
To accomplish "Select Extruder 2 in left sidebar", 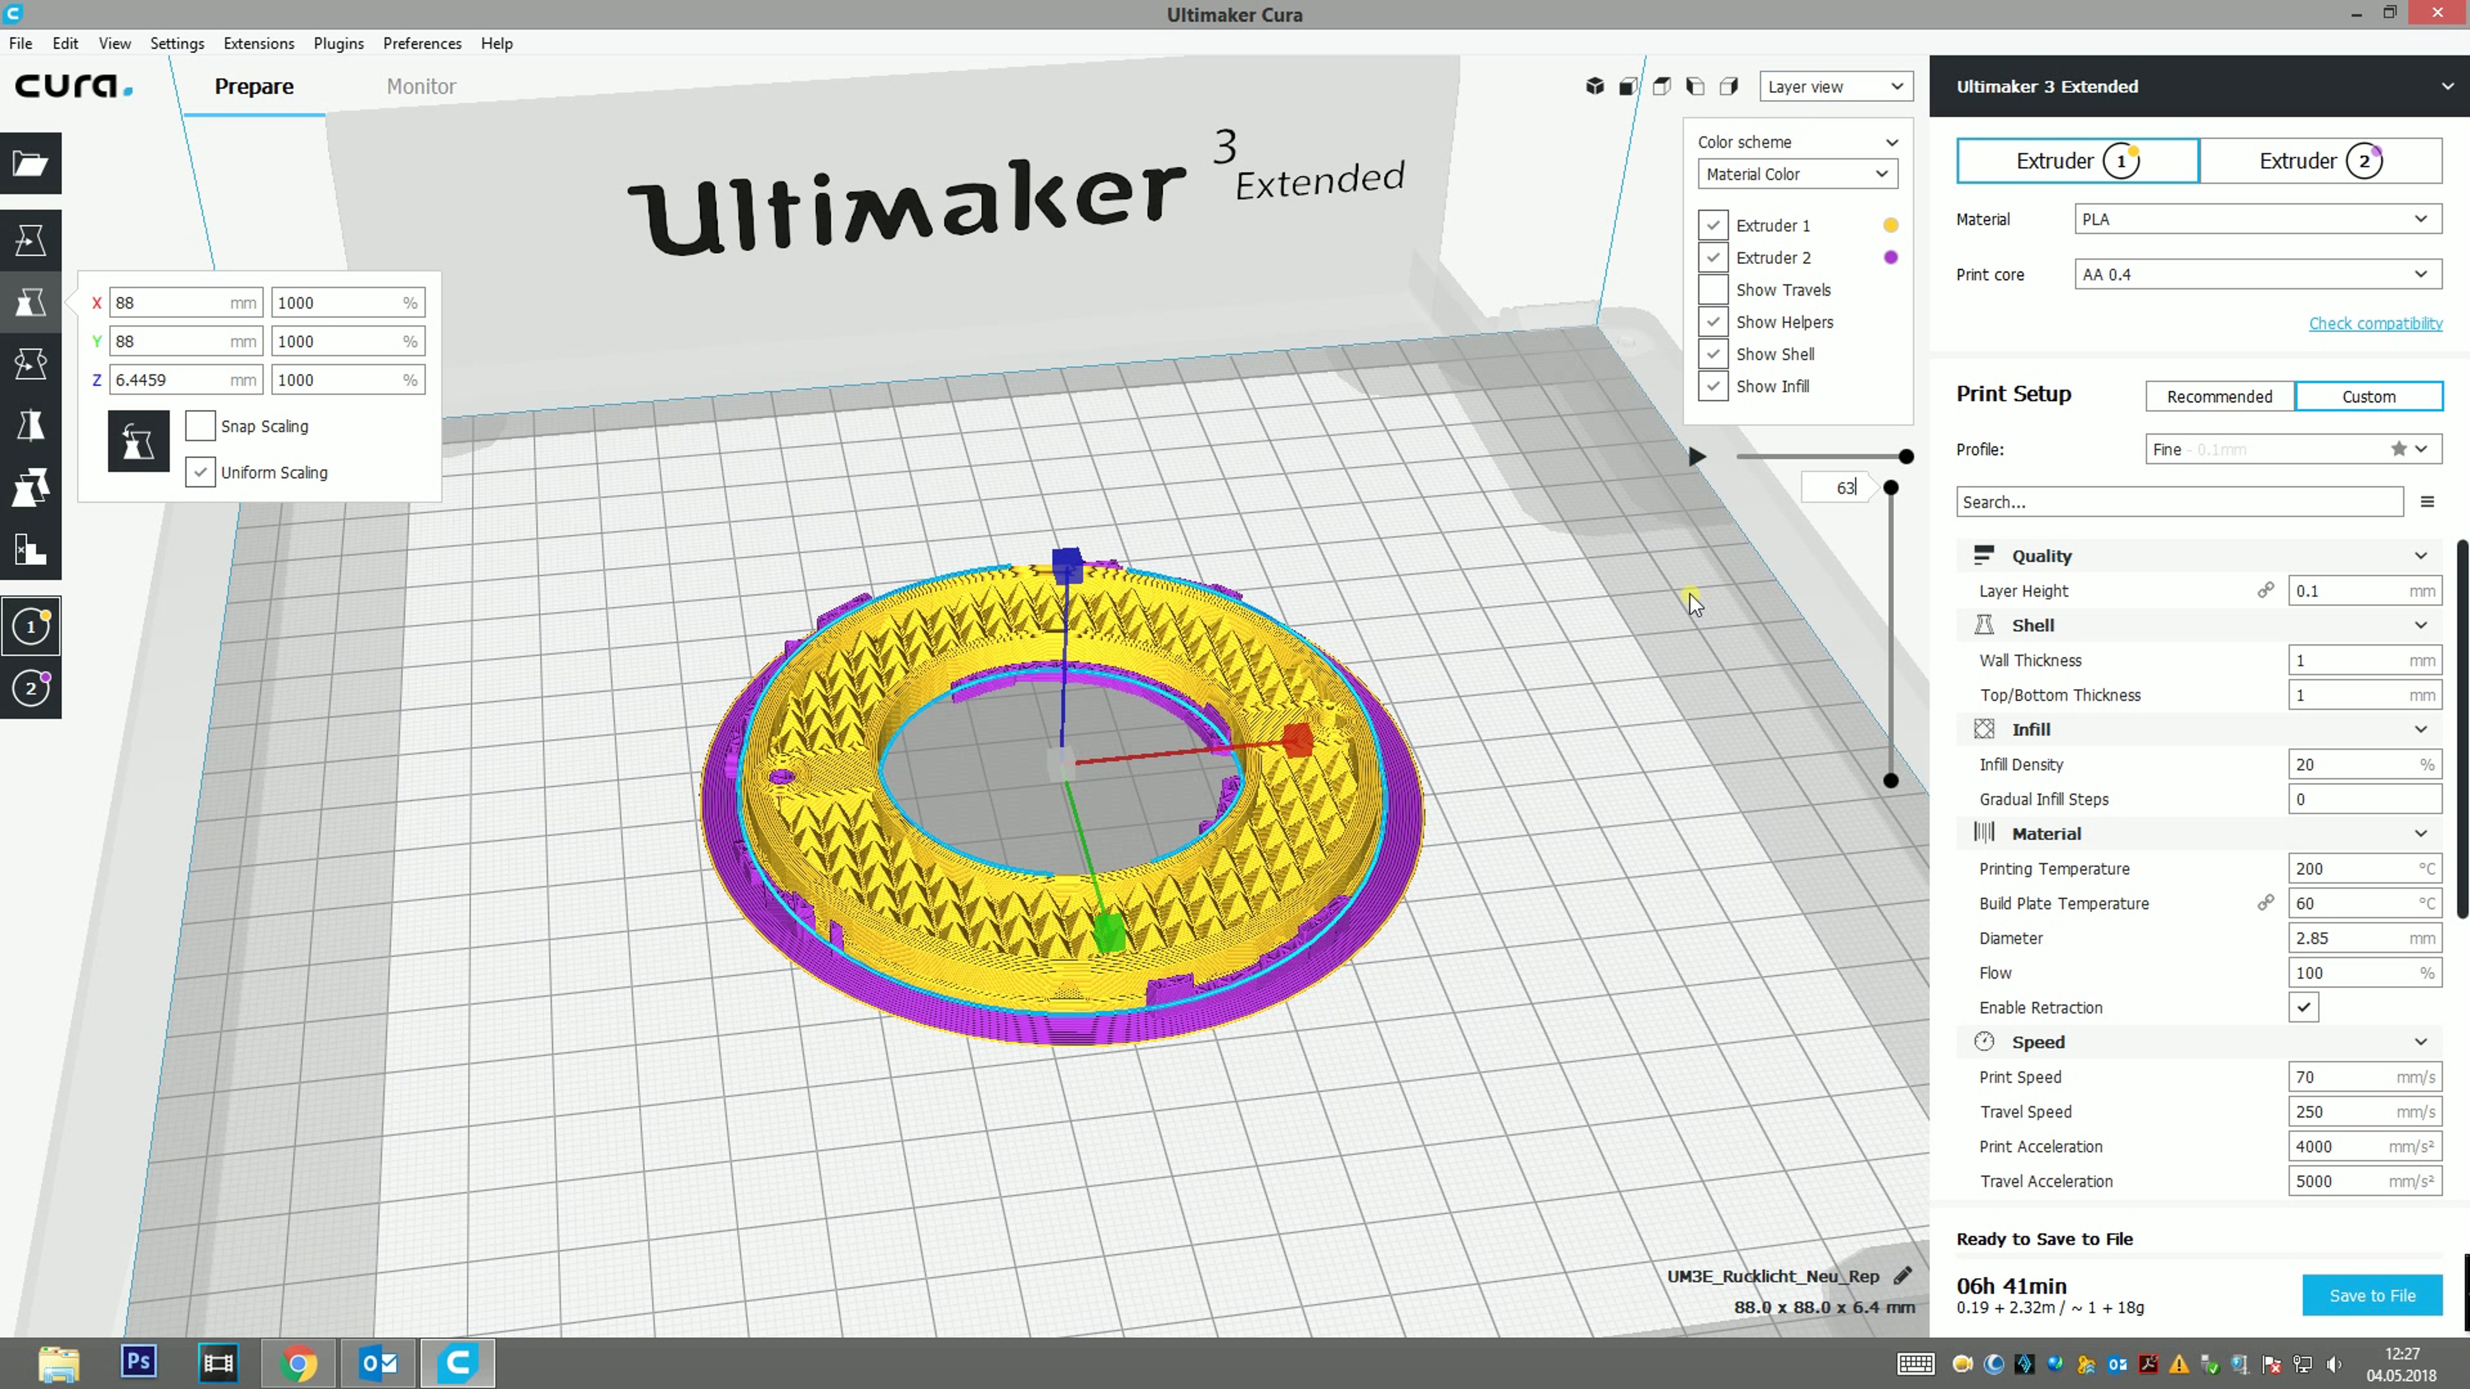I will (x=31, y=687).
